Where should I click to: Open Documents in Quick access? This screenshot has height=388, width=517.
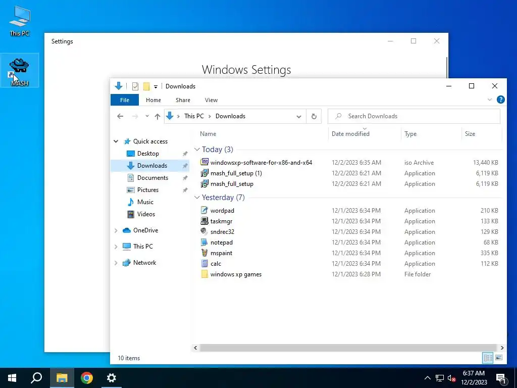pos(152,178)
